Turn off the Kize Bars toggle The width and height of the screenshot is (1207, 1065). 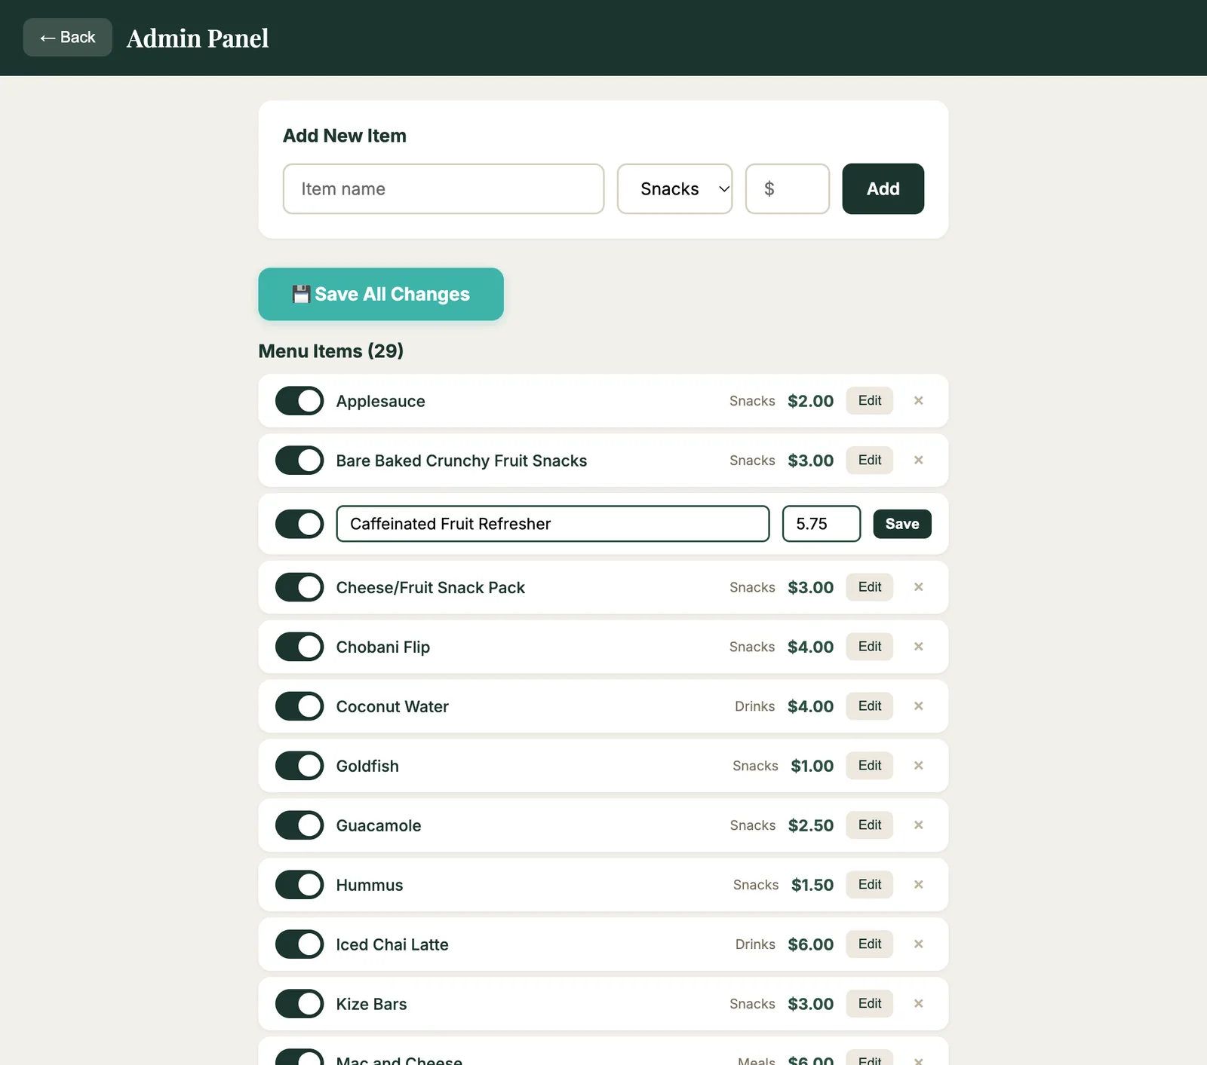tap(299, 1004)
